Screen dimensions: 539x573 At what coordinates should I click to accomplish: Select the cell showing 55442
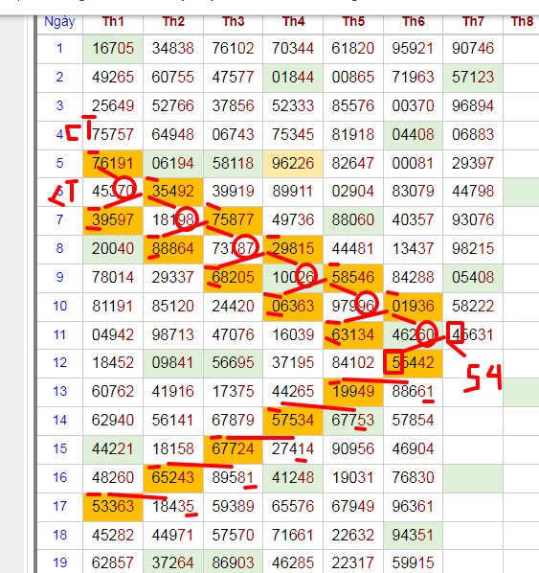tap(413, 363)
